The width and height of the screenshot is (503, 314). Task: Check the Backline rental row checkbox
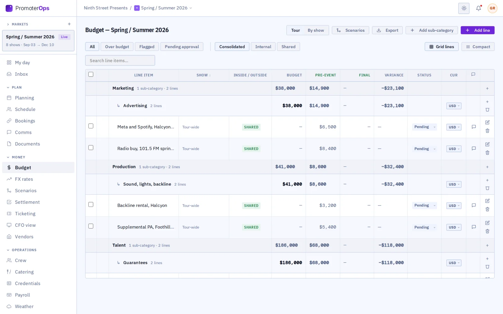pyautogui.click(x=91, y=204)
